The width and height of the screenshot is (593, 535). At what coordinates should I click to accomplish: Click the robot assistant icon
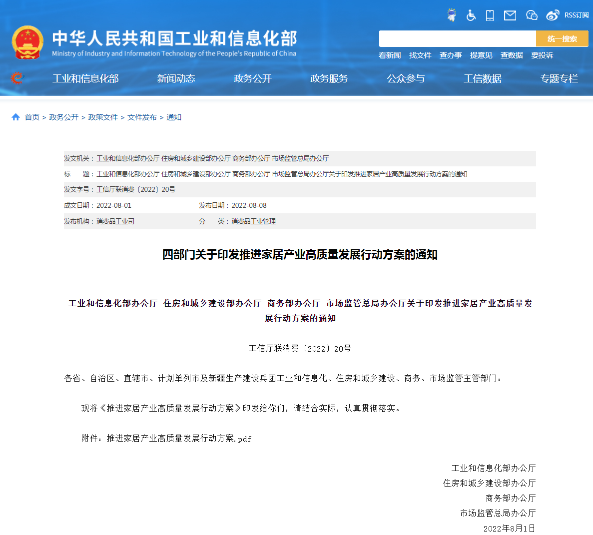tap(452, 15)
